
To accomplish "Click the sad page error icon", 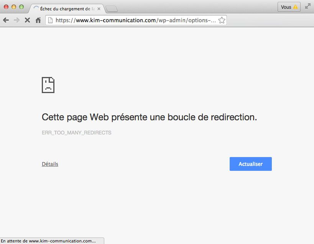I will (x=48, y=85).
